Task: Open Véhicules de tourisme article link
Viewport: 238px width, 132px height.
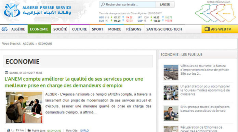Action: pos(204,70)
